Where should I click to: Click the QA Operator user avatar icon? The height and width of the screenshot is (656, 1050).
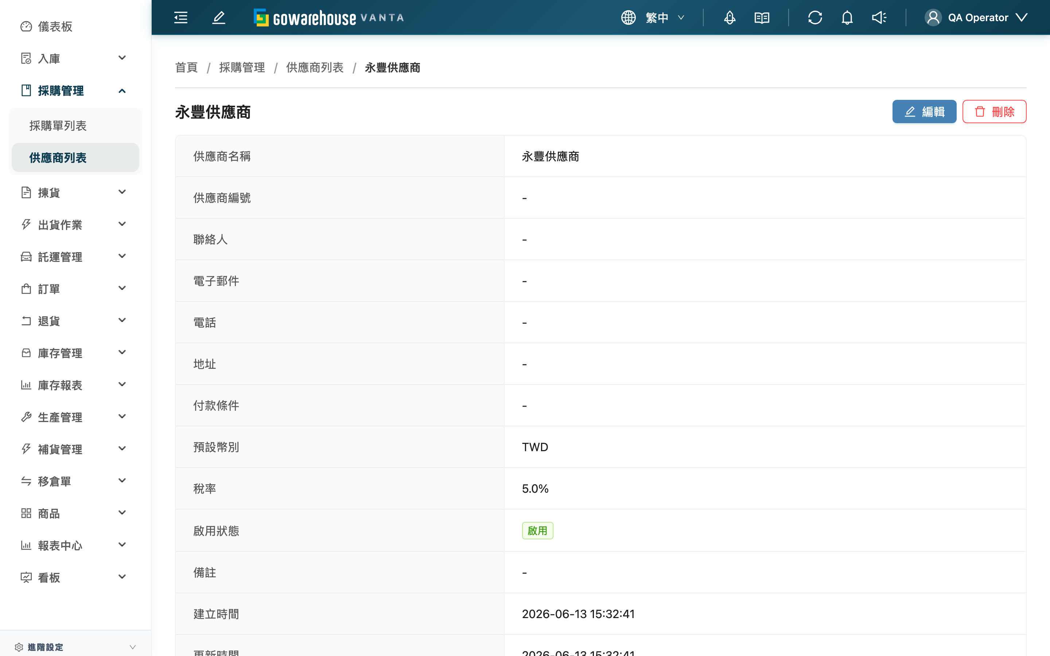(x=933, y=17)
